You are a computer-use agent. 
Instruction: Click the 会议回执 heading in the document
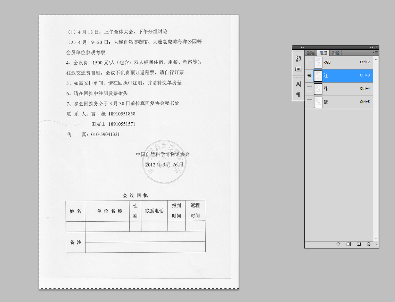tap(135, 195)
